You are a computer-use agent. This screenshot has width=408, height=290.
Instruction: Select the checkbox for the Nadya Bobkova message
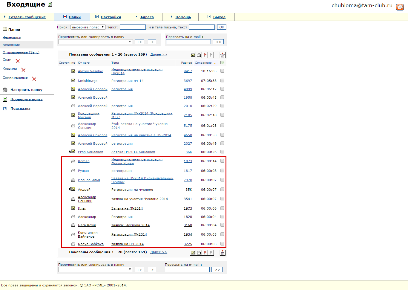tap(222, 244)
